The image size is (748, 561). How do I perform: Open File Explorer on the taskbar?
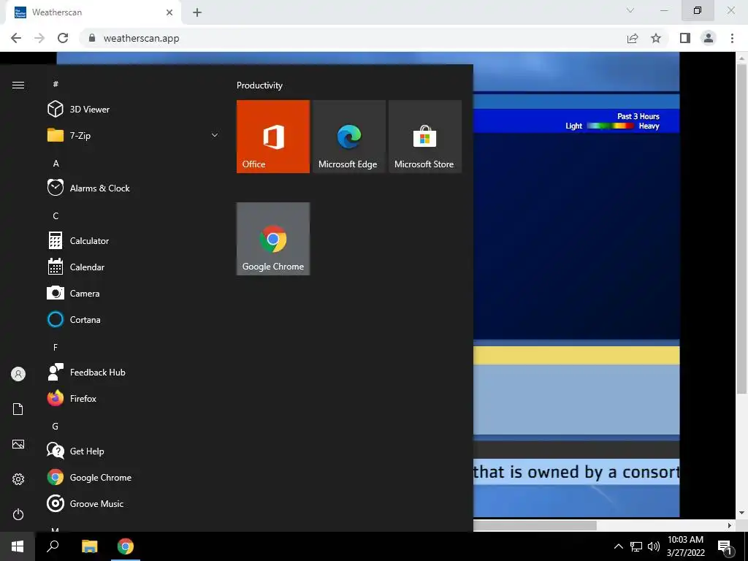point(89,546)
